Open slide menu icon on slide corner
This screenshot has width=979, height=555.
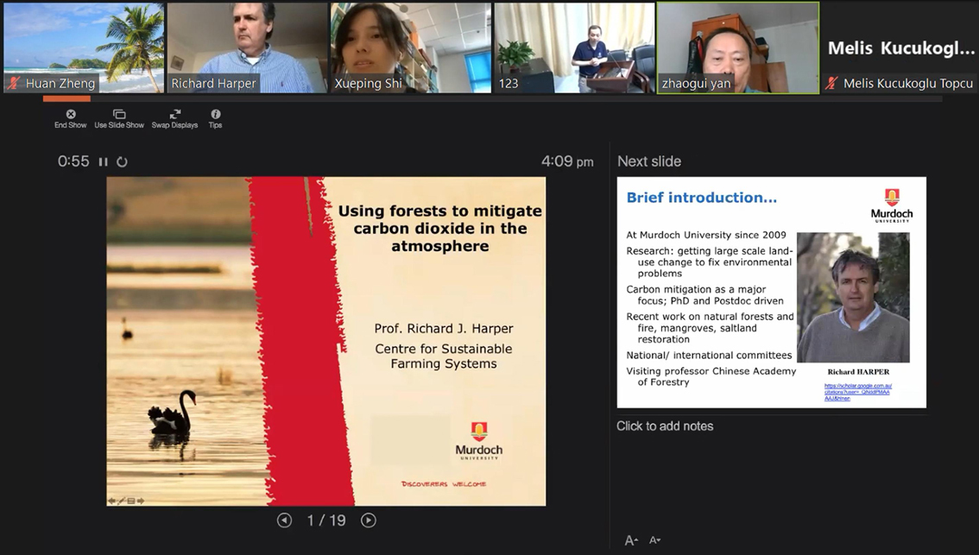131,501
